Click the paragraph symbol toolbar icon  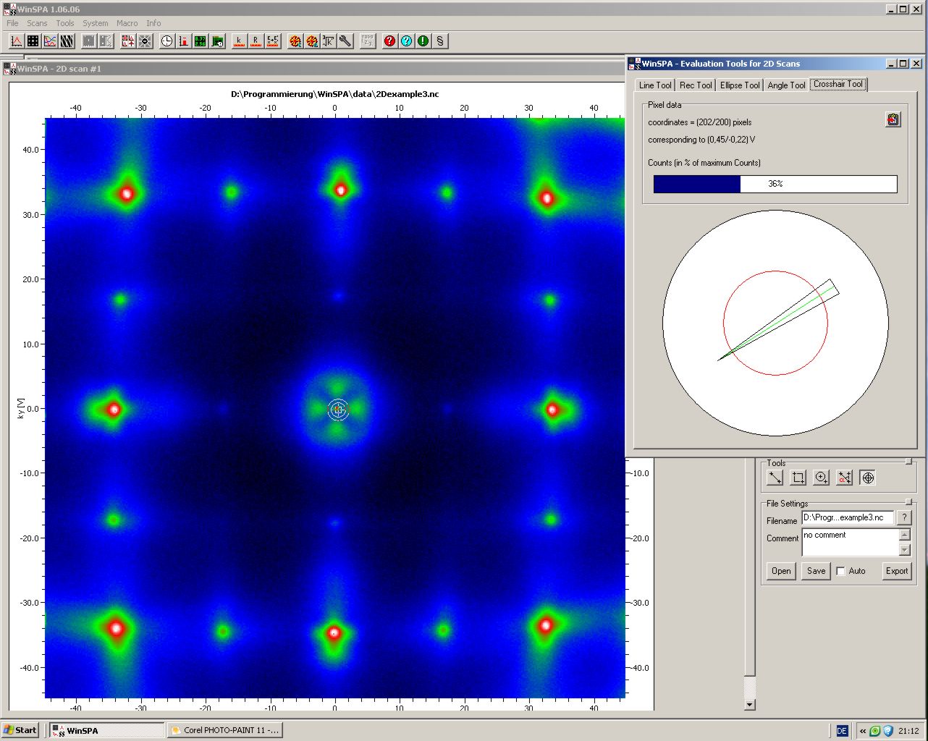pyautogui.click(x=440, y=41)
